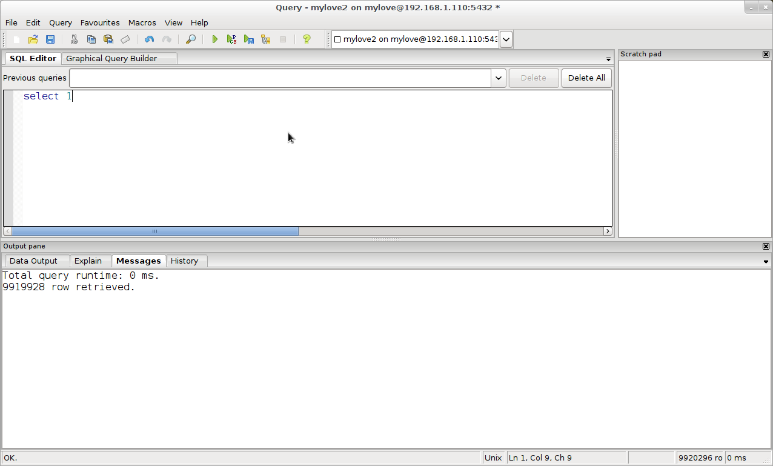Switch to the Data Output tab
The height and width of the screenshot is (466, 773).
33,261
